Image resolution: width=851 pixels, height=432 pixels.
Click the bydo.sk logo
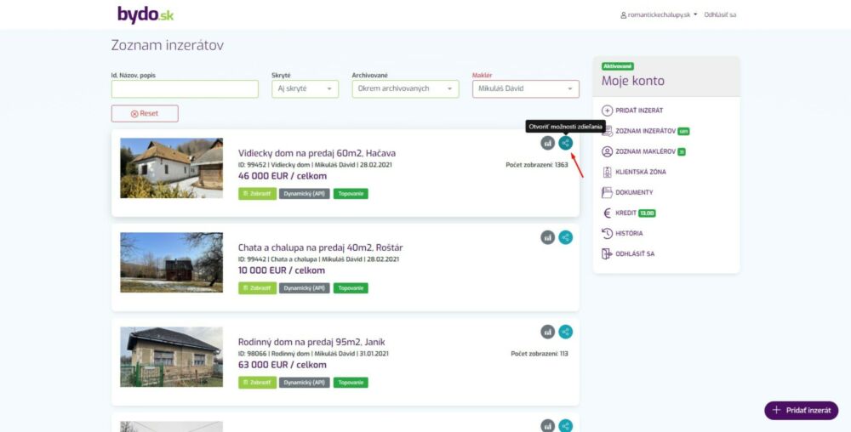pyautogui.click(x=145, y=14)
